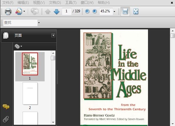Open the pages panel gear options menu

point(18,46)
